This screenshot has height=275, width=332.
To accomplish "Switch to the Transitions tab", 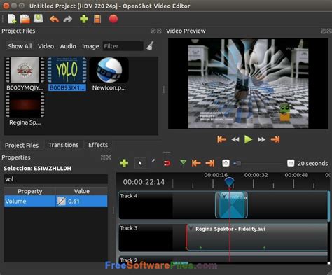I will click(64, 145).
